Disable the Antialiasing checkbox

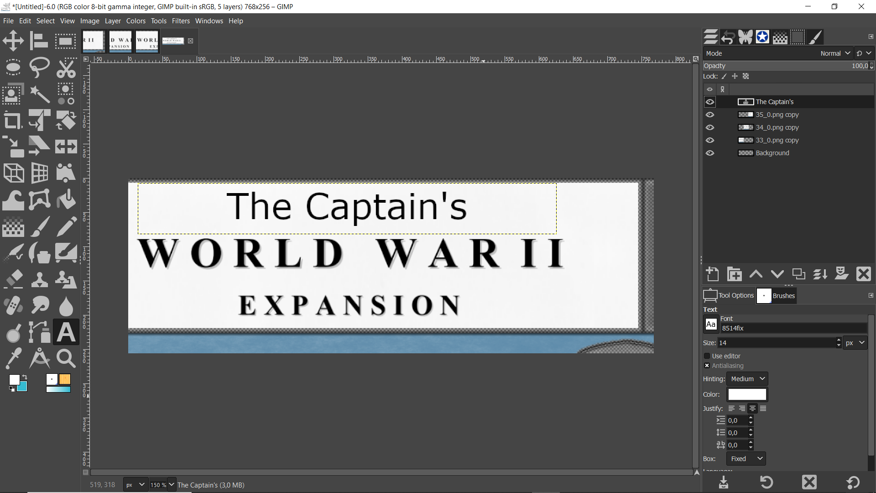click(x=707, y=366)
